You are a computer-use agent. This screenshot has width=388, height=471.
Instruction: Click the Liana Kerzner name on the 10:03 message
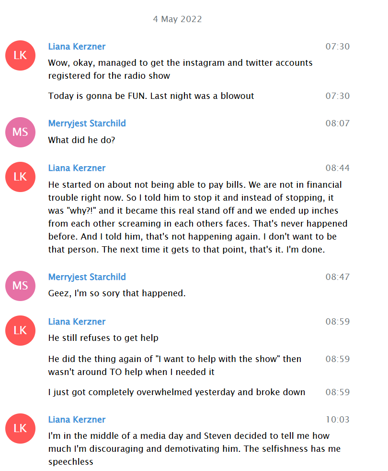point(77,420)
